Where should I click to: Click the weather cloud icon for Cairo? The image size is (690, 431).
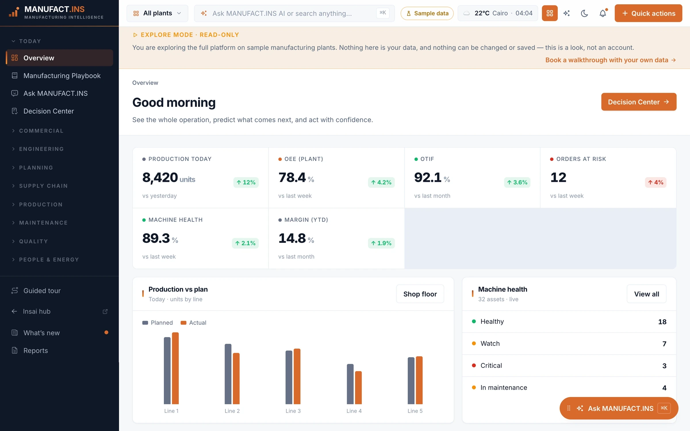467,13
